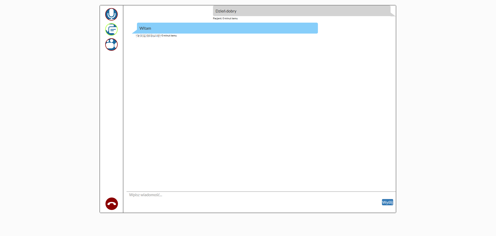496x236 pixels.
Task: Mute the microphone using the sidebar icon
Action: click(x=111, y=14)
